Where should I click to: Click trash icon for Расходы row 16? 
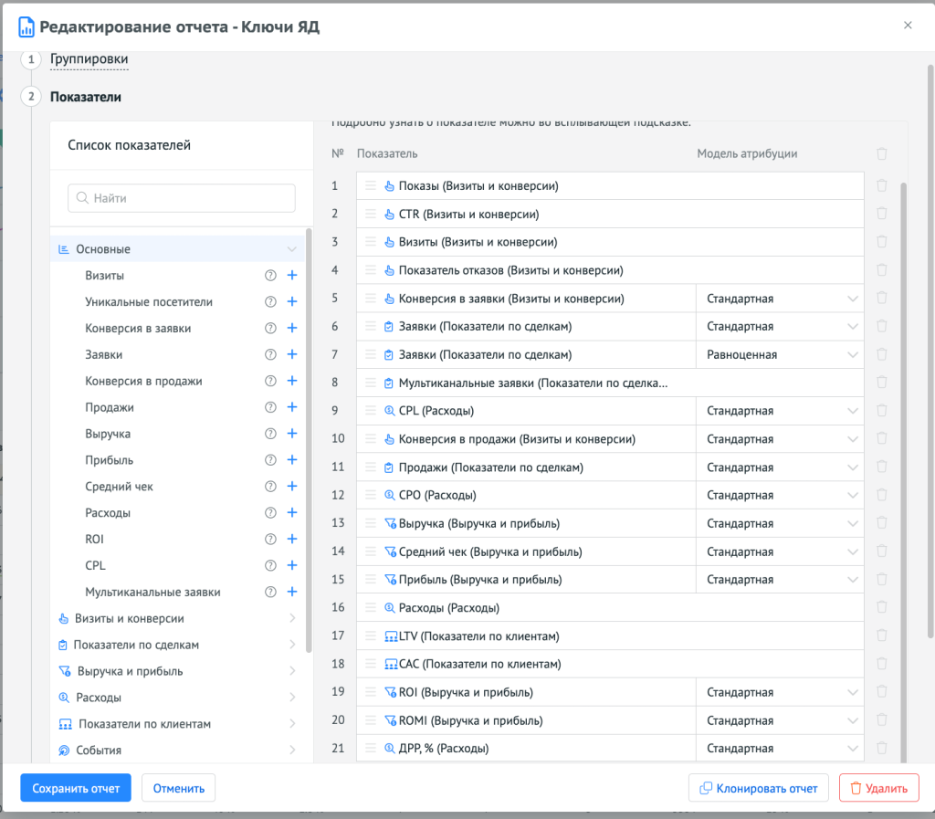(x=881, y=607)
